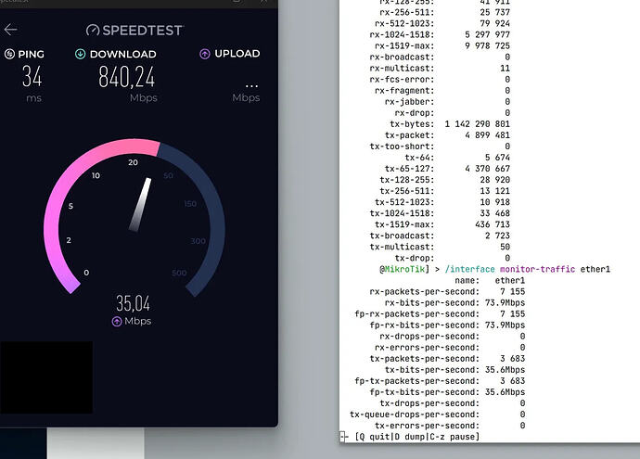Click the name: ether1 line

pos(490,280)
